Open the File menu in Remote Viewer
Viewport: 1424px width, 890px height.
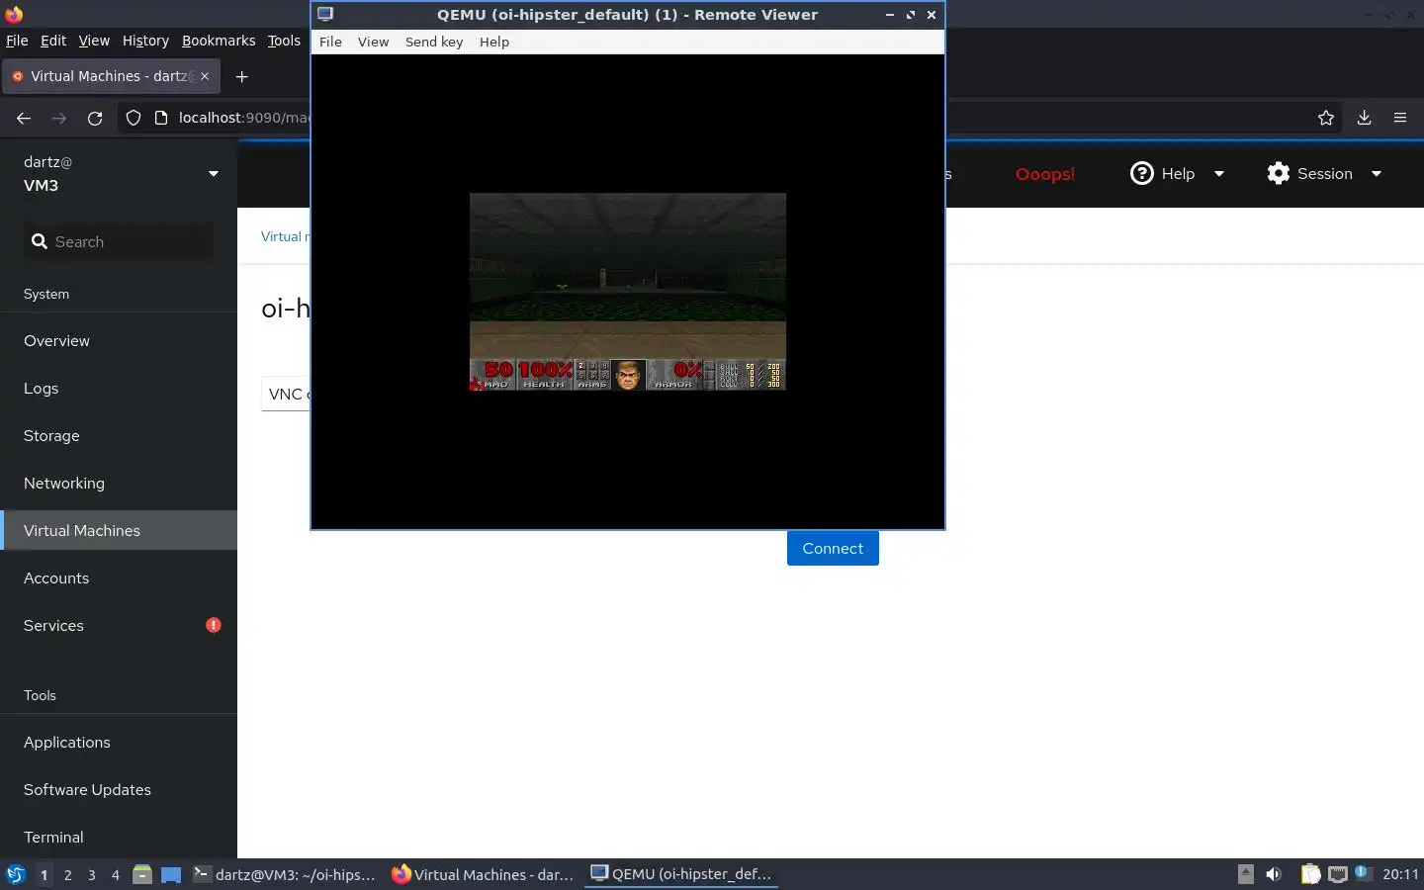[330, 42]
